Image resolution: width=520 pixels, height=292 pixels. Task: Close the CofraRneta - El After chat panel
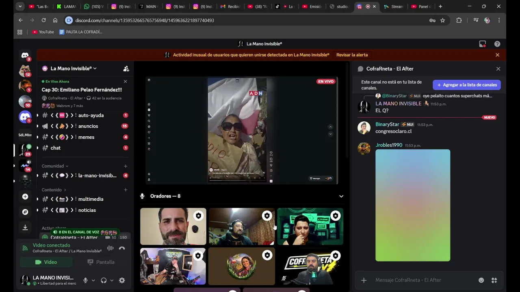(498, 69)
